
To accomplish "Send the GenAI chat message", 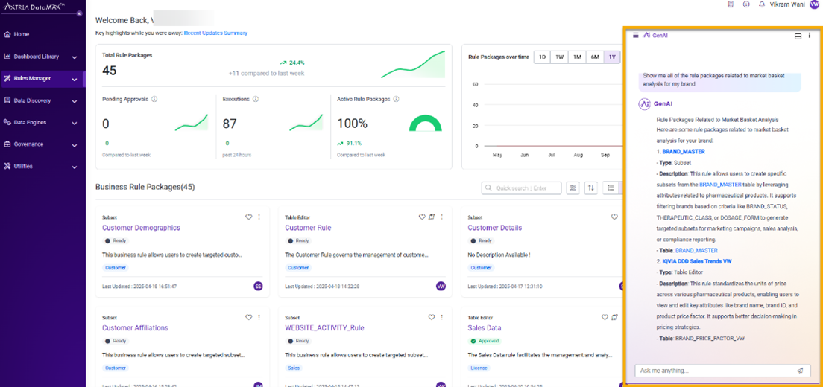I will coord(800,371).
